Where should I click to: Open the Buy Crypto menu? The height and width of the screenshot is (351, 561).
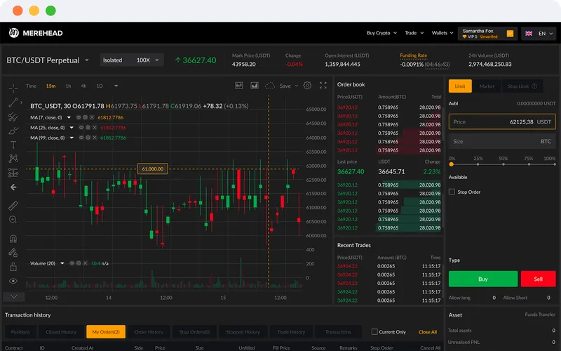point(381,33)
